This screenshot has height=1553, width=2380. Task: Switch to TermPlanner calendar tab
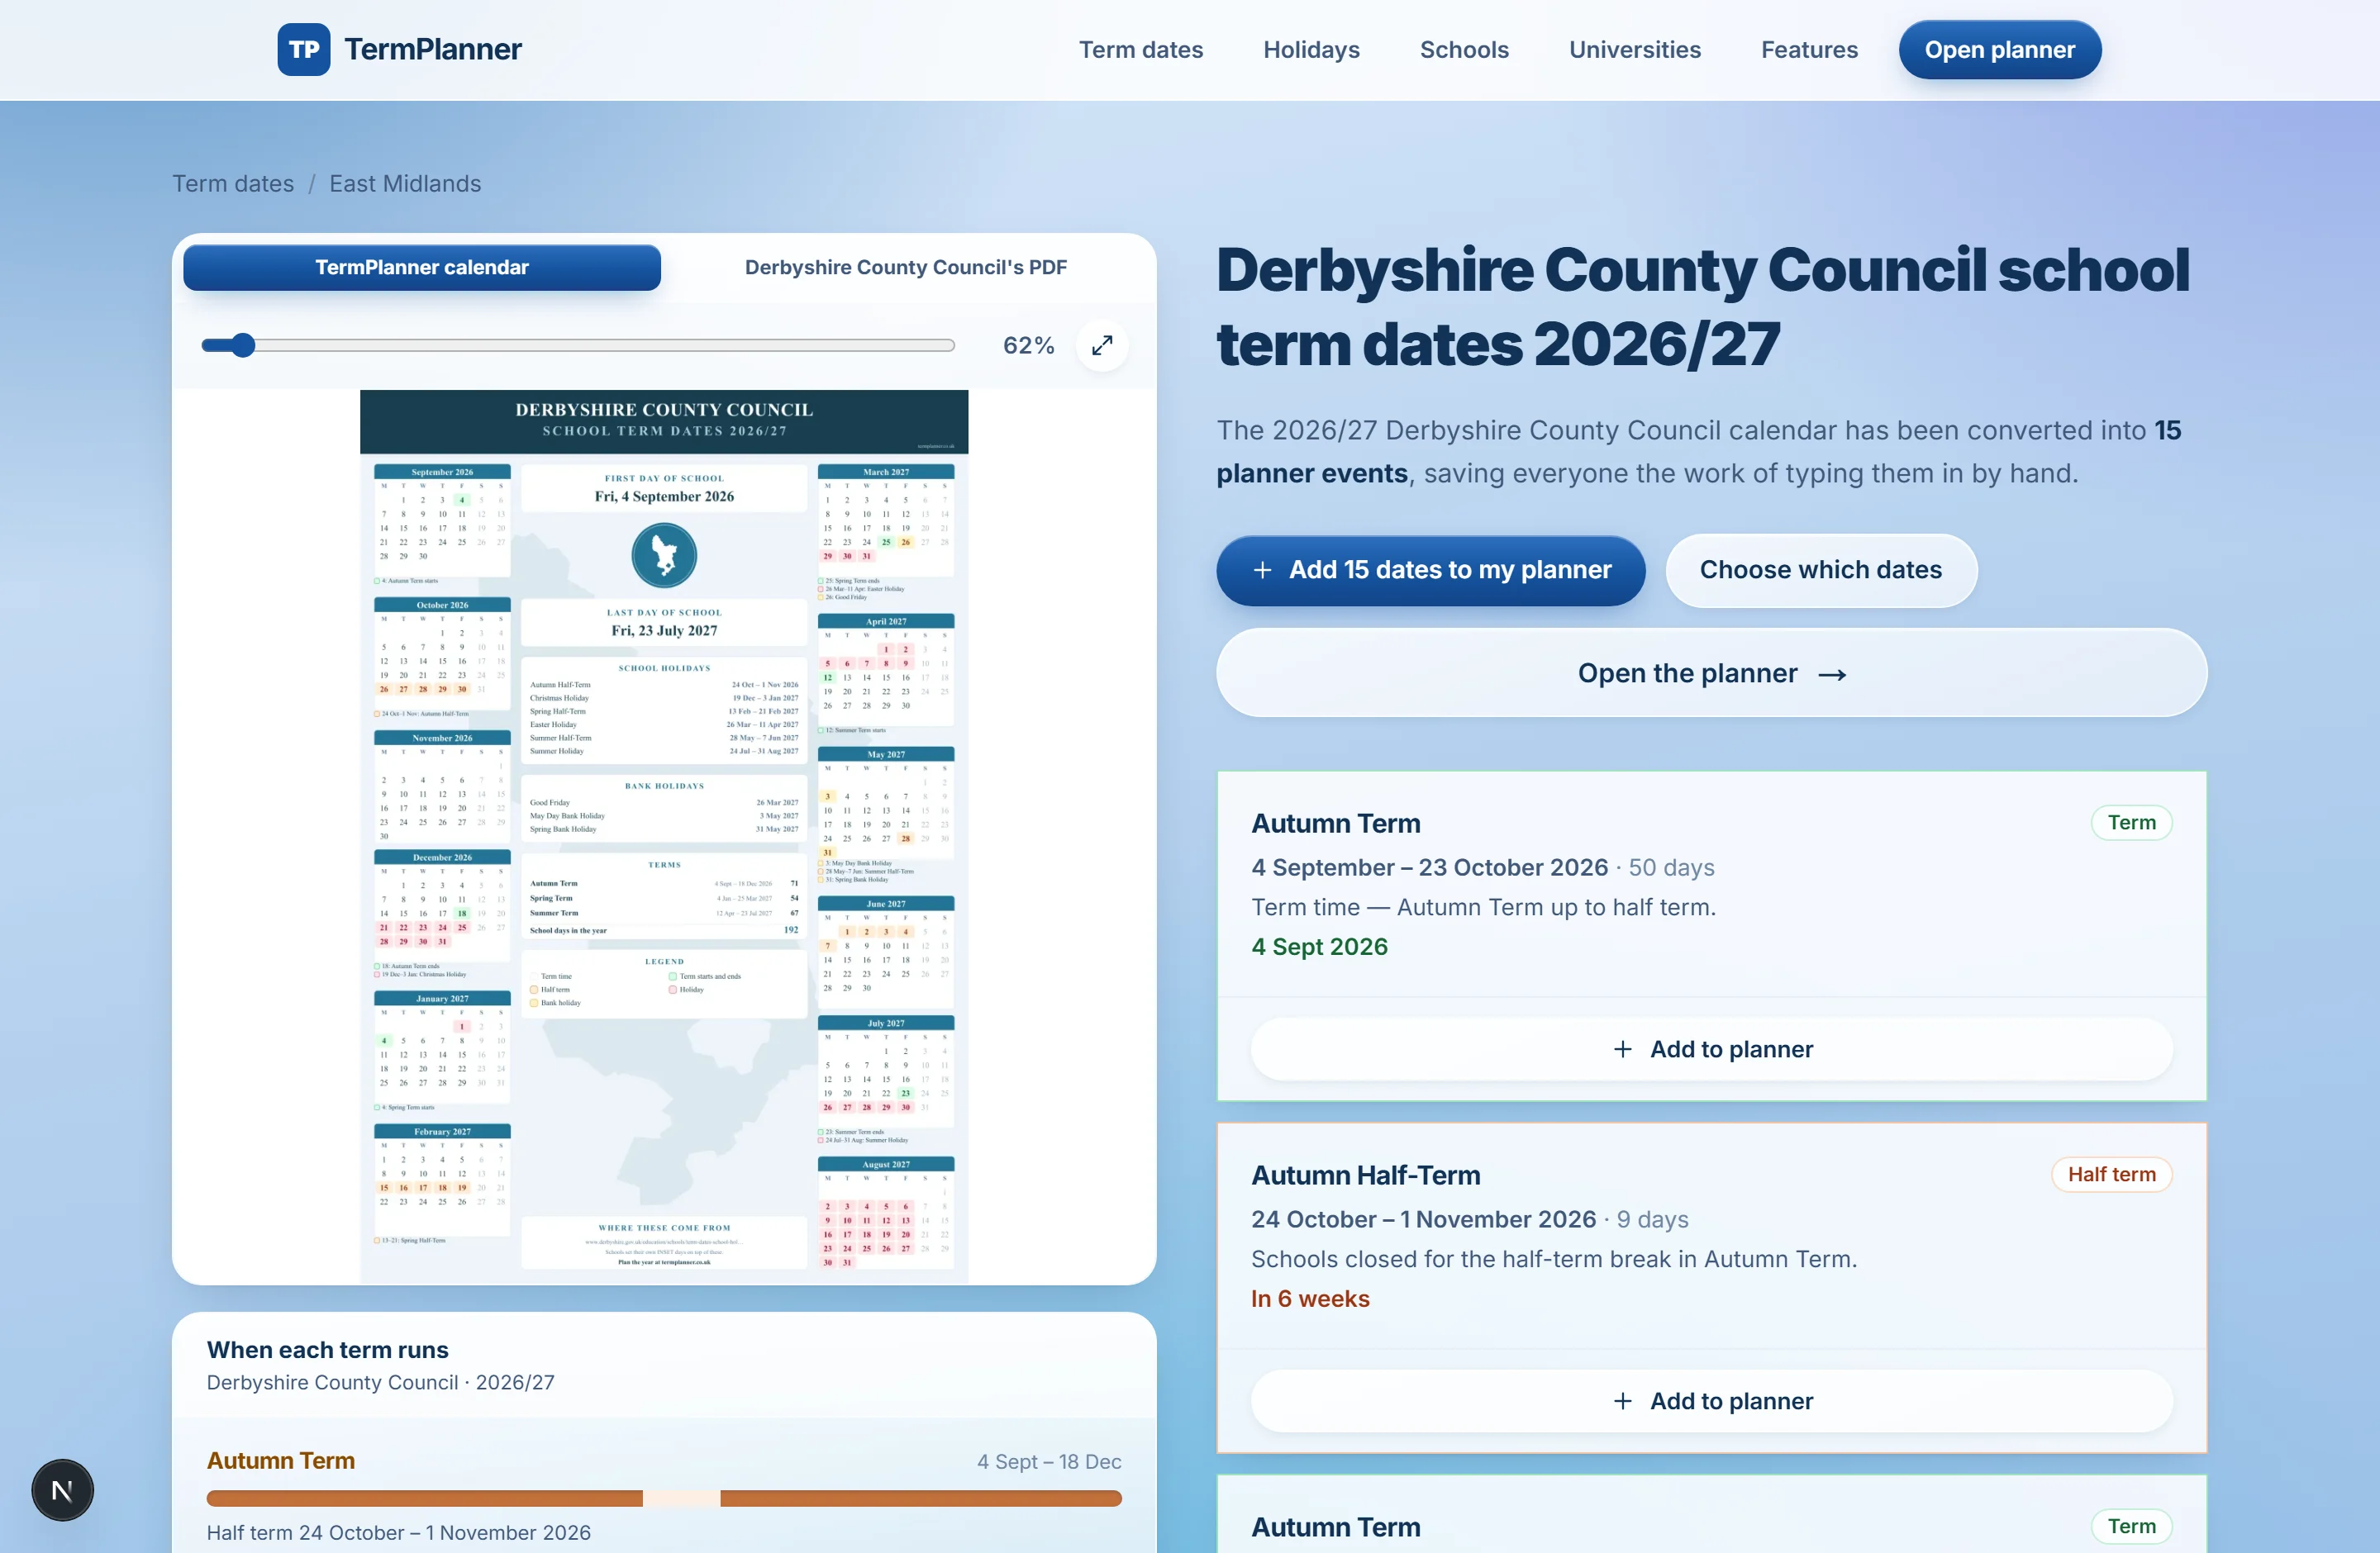422,267
